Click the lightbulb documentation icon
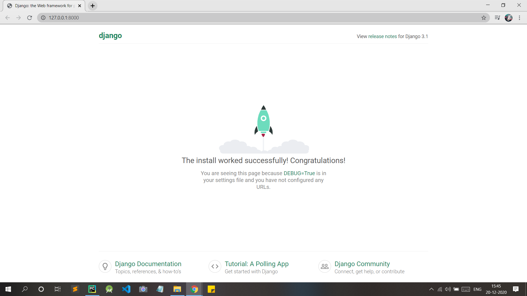The height and width of the screenshot is (296, 527). click(105, 266)
